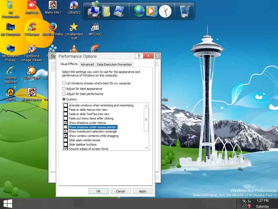Click the analog clock in the dock
Screen dimensions: 278x209
coord(165,11)
